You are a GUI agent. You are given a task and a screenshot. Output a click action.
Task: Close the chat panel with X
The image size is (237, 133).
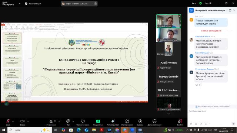pos(234,10)
